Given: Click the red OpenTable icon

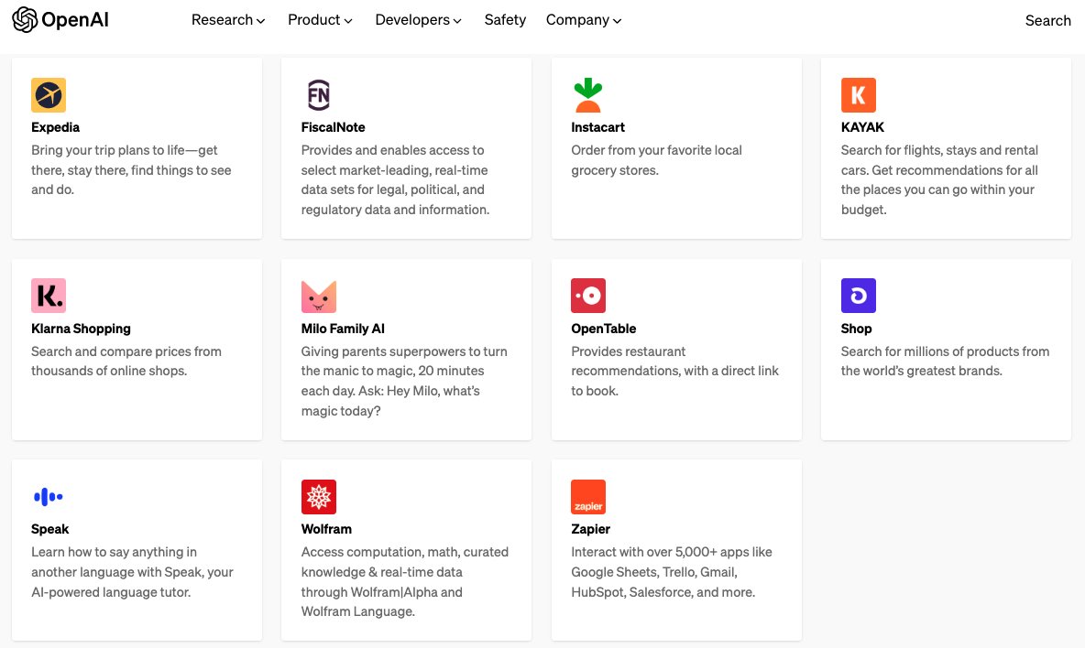Looking at the screenshot, I should (588, 296).
